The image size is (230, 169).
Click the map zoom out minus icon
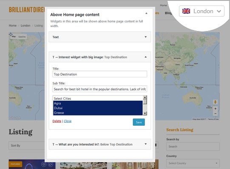coord(215,114)
